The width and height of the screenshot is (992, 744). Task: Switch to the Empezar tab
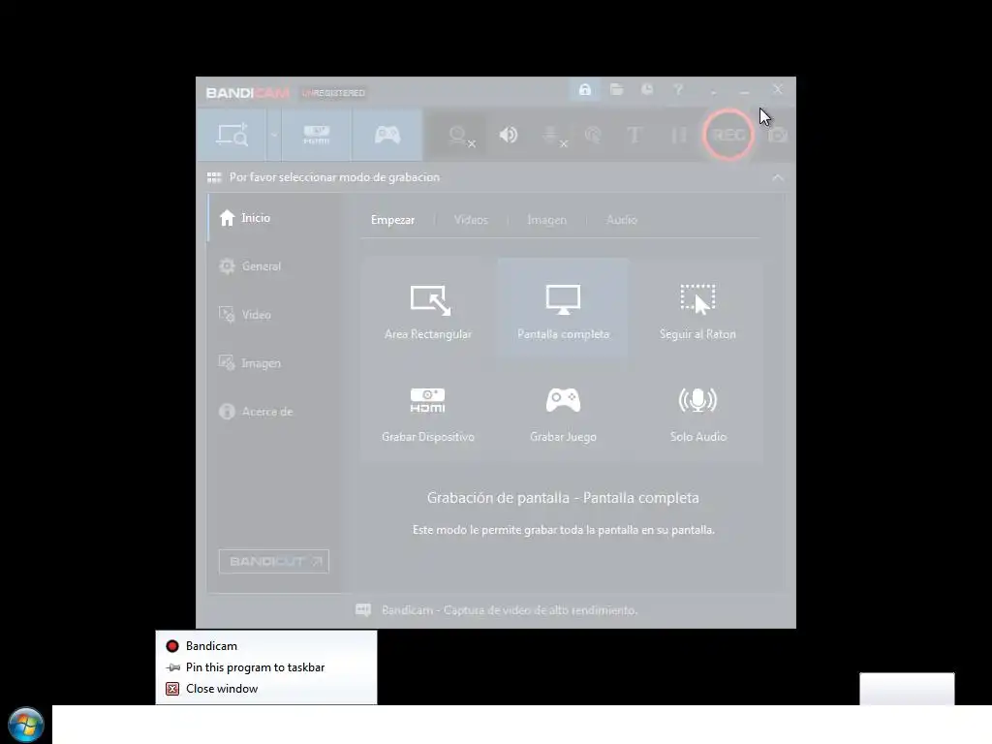tap(393, 220)
